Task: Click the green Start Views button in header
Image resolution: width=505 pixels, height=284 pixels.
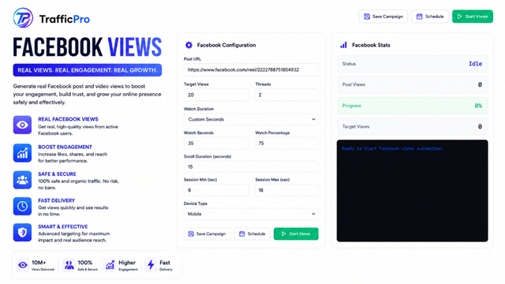Action: coord(473,17)
